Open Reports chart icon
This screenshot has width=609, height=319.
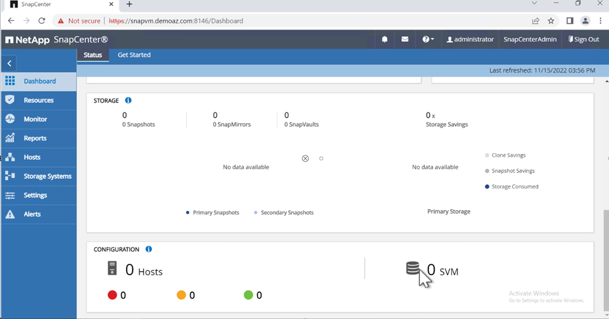click(10, 138)
